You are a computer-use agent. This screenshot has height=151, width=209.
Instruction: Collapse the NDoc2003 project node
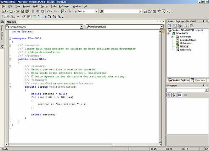tap(169, 33)
